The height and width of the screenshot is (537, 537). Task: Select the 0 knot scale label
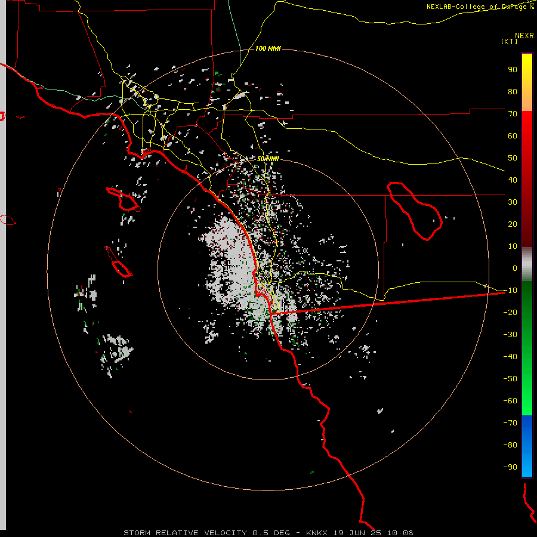pos(515,268)
